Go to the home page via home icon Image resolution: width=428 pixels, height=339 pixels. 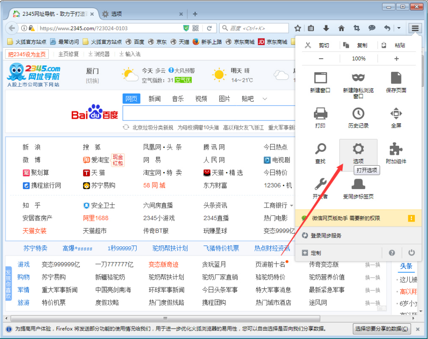pyautogui.click(x=341, y=28)
